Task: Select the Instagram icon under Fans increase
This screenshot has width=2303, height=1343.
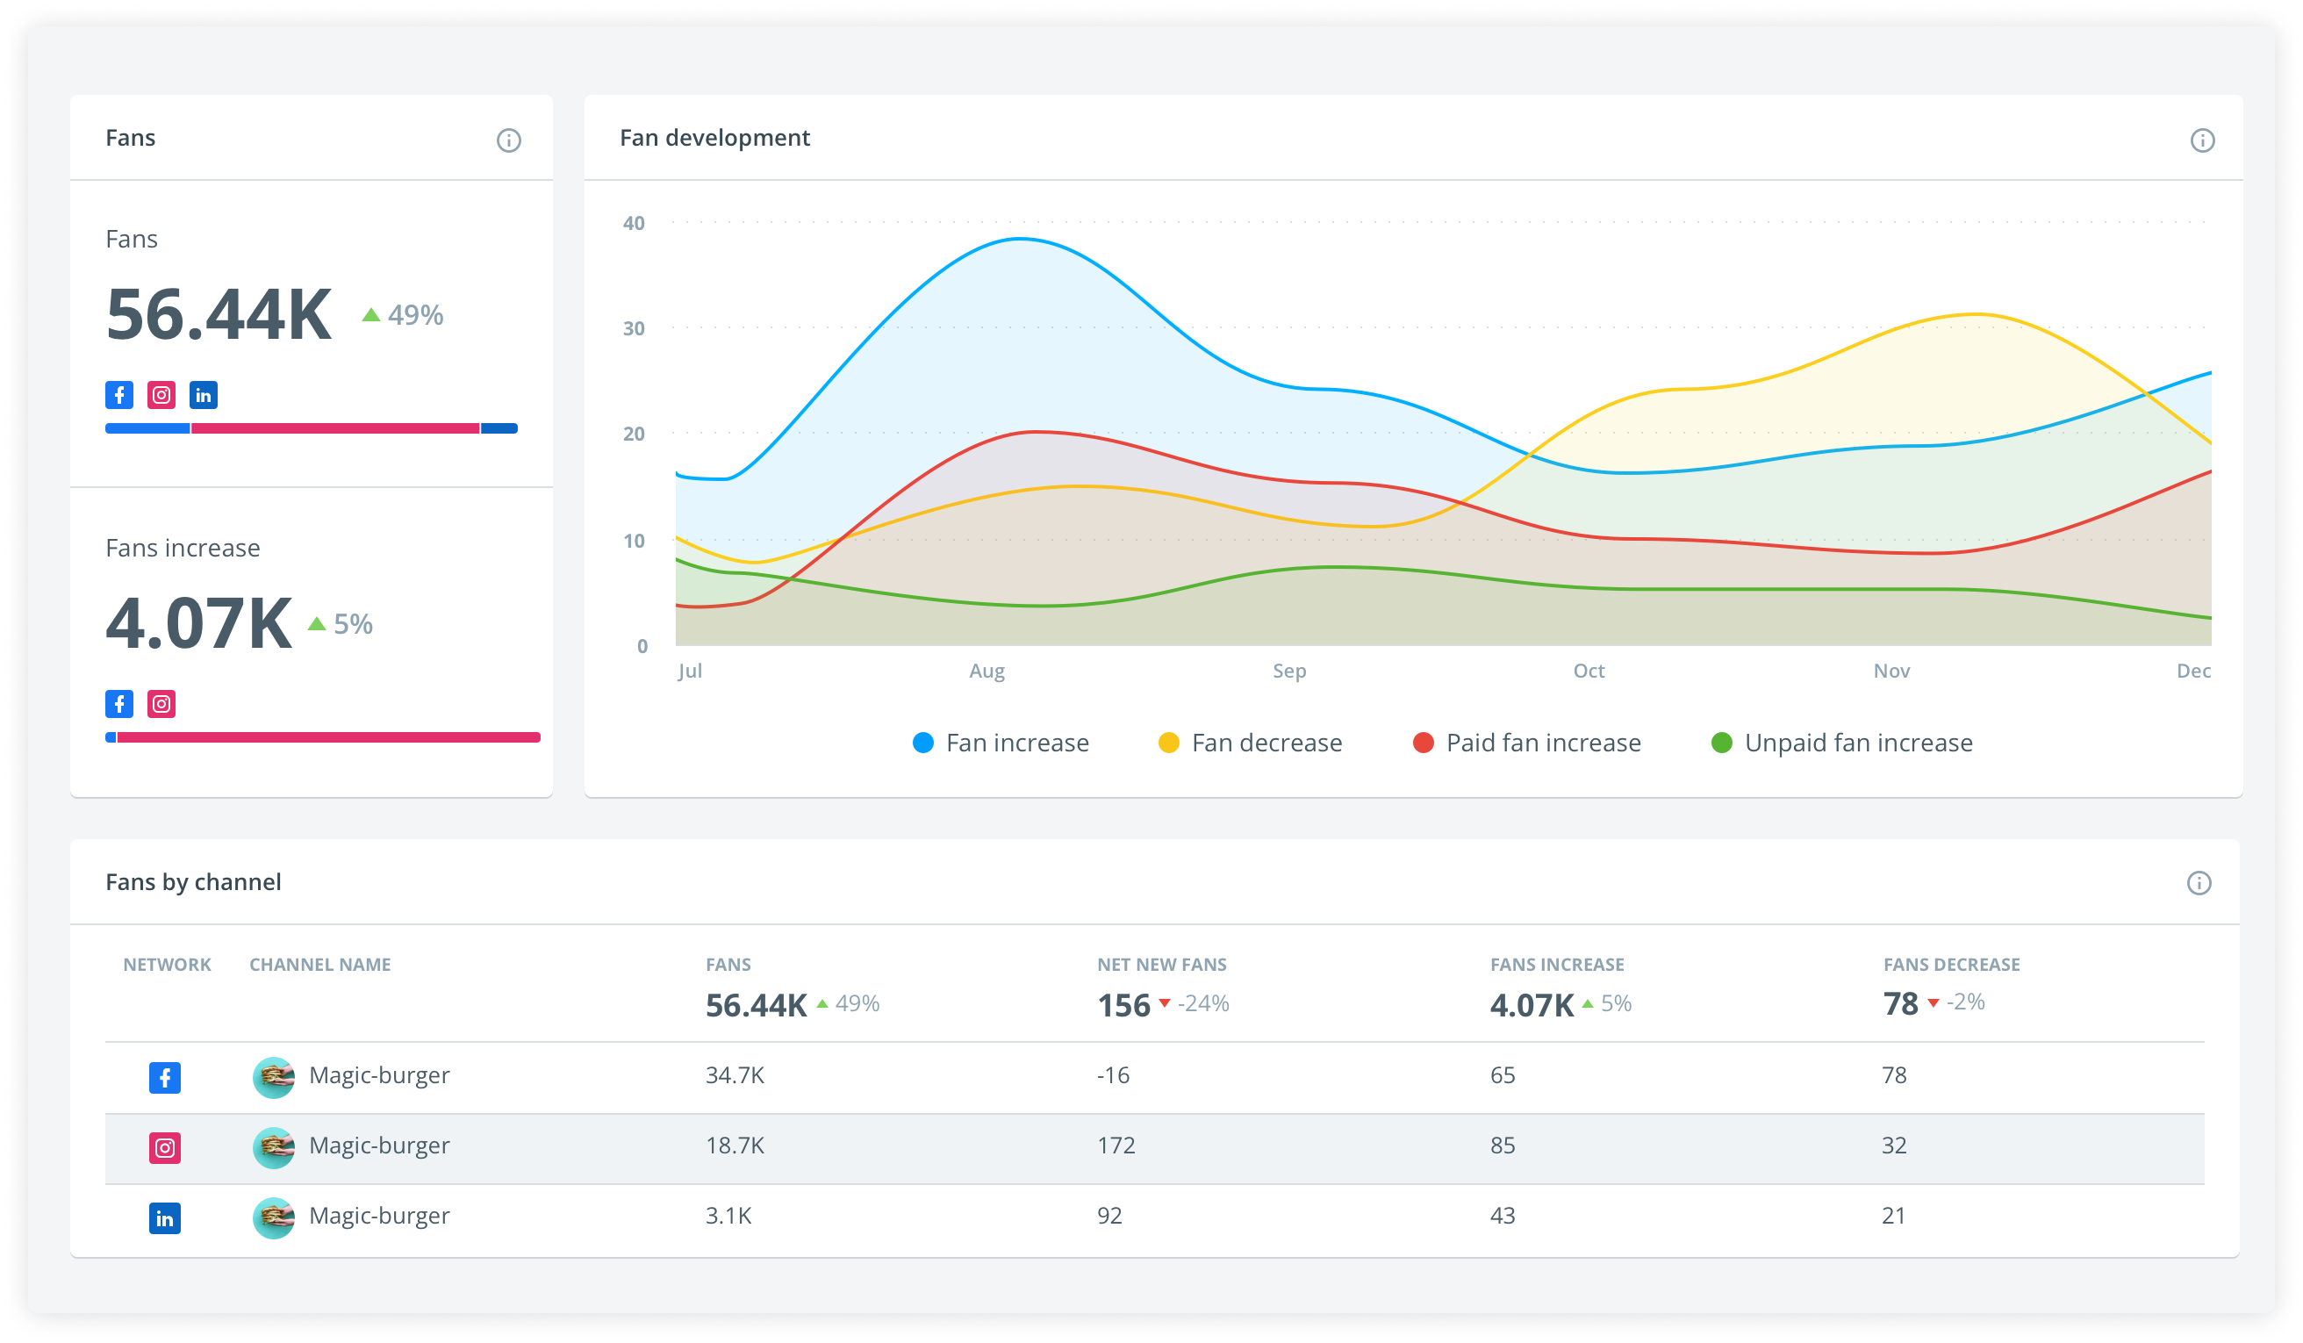Action: (x=161, y=704)
